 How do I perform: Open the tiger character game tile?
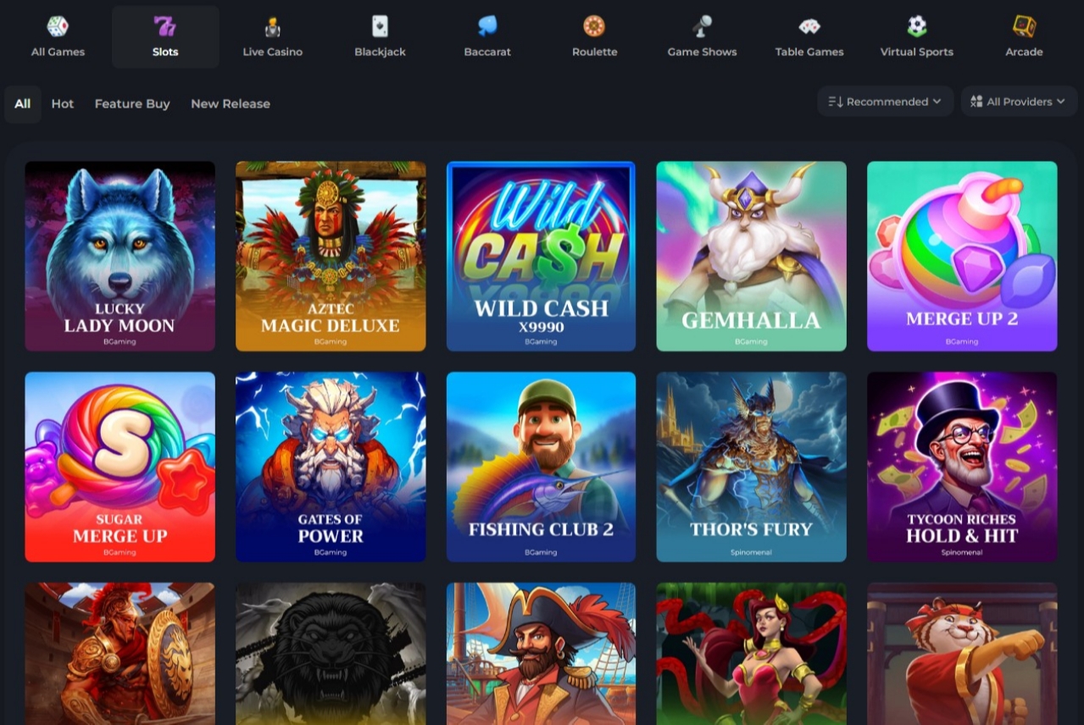962,654
